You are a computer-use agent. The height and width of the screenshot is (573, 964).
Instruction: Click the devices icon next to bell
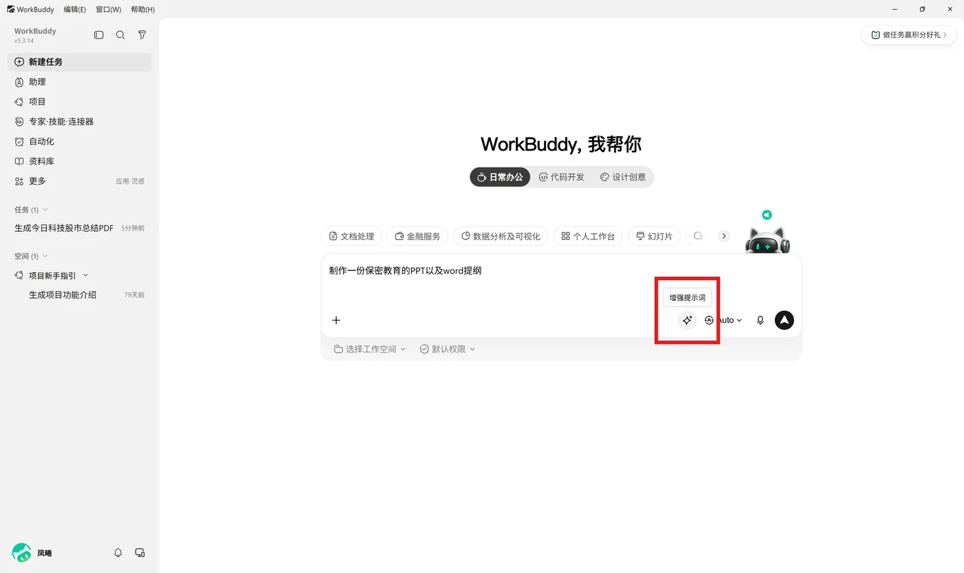140,552
